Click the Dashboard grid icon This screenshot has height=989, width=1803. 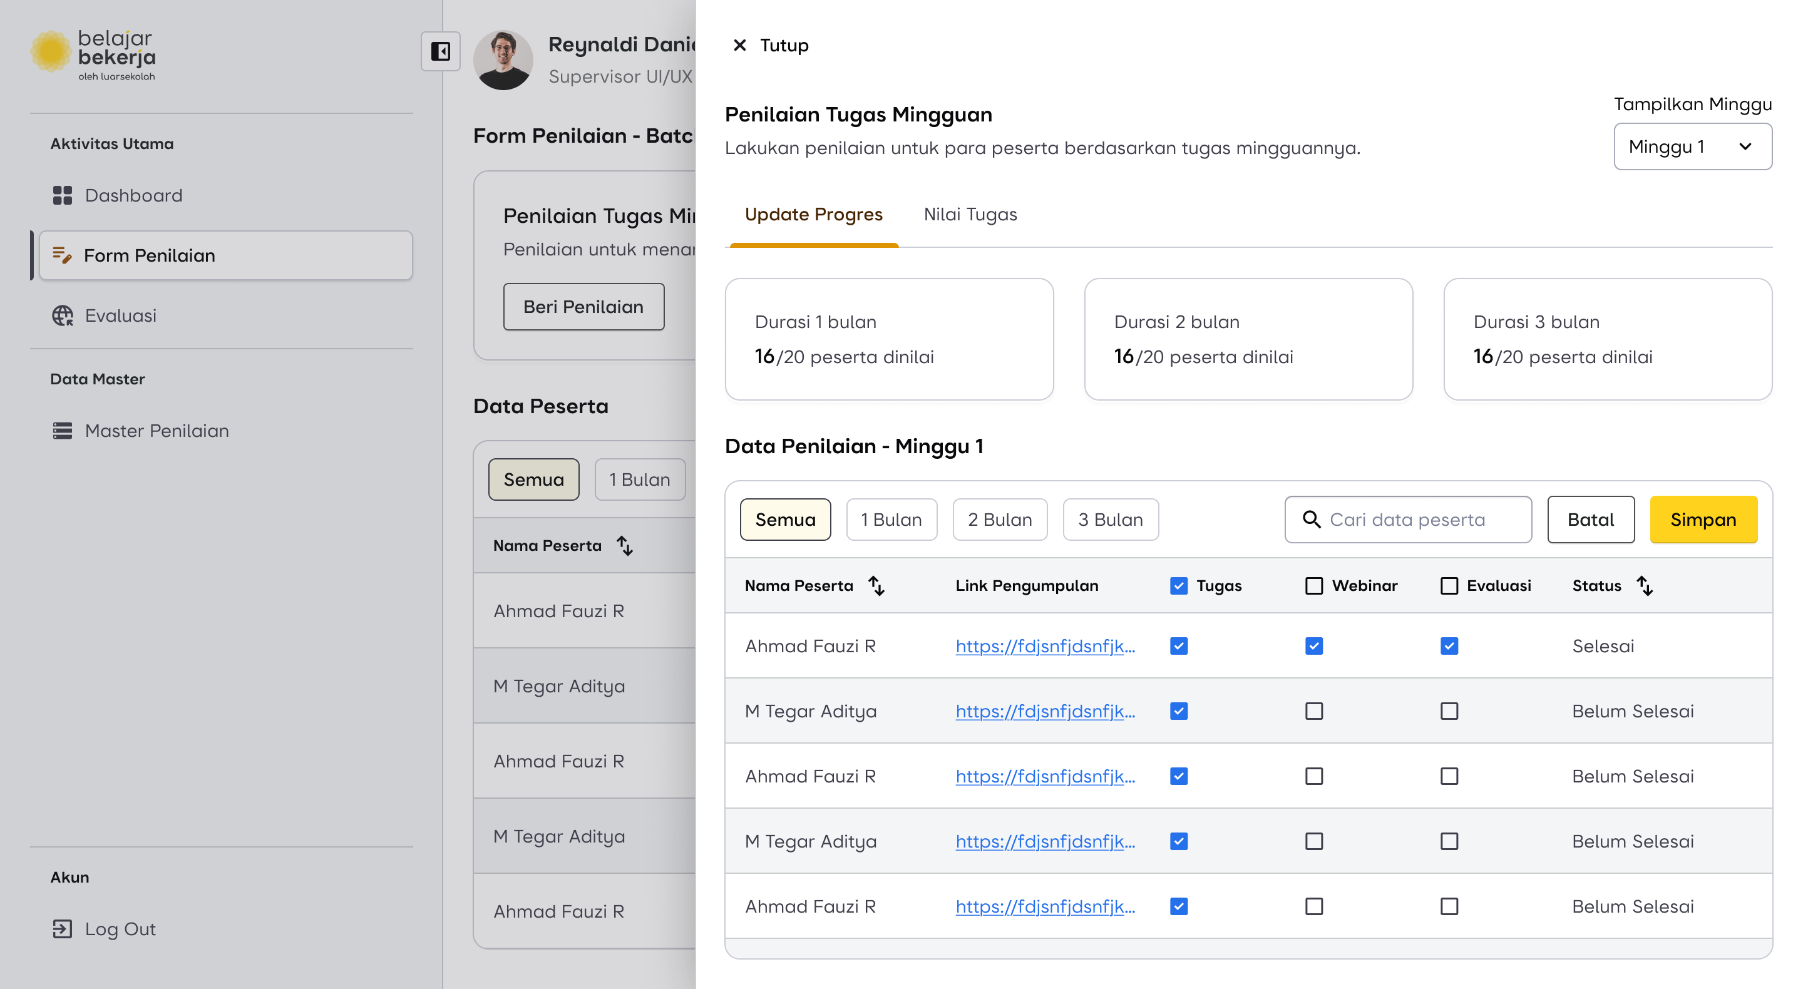point(63,195)
